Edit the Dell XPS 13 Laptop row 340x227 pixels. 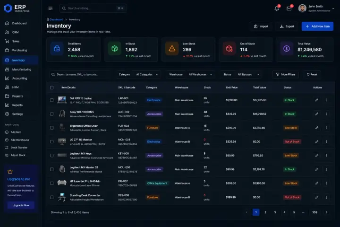coord(317,100)
